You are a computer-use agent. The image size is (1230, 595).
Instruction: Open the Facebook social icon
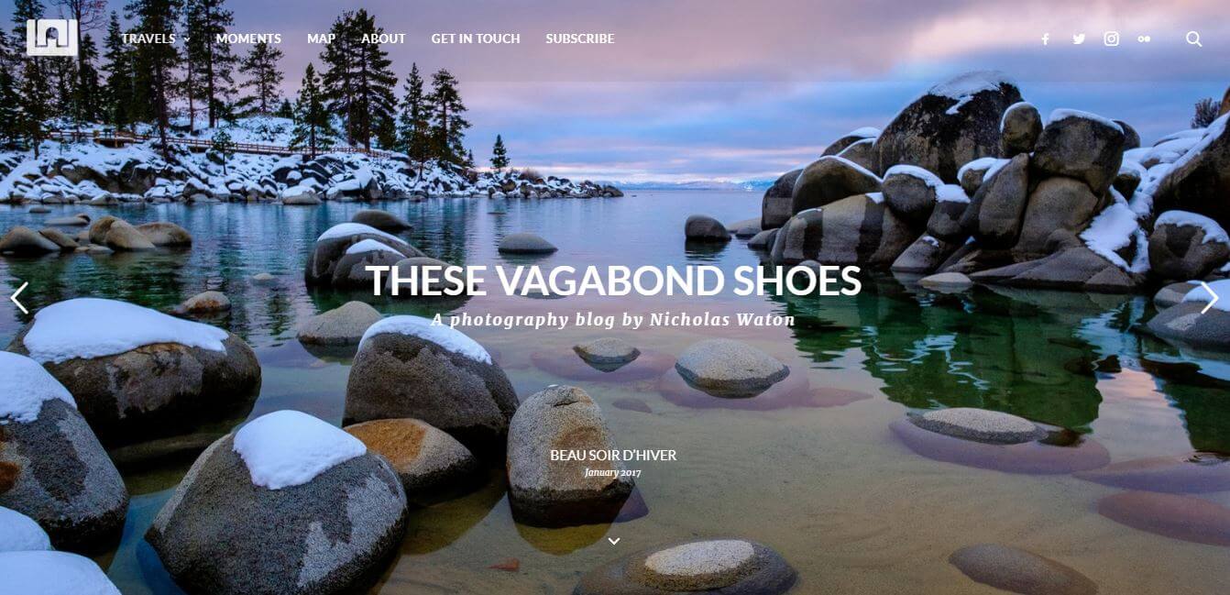[x=1045, y=39]
